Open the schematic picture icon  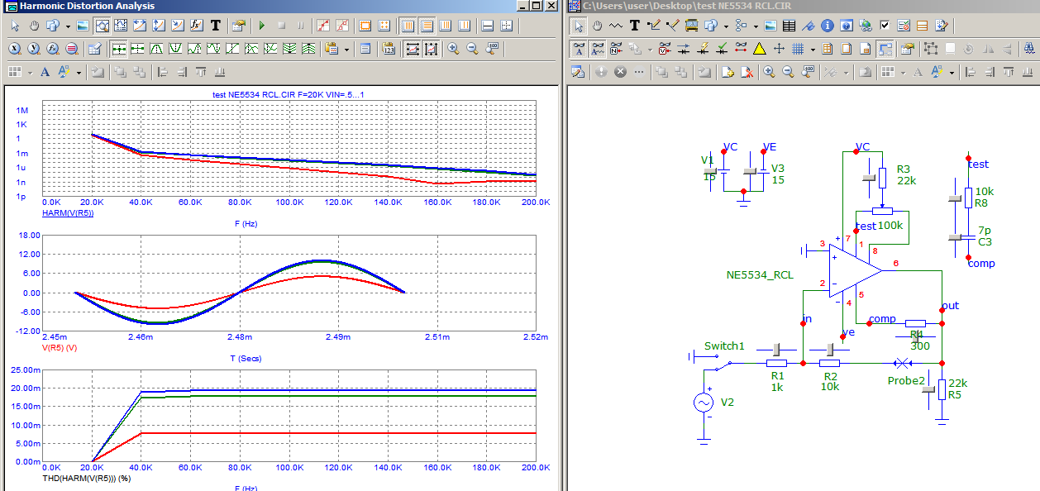pos(770,26)
